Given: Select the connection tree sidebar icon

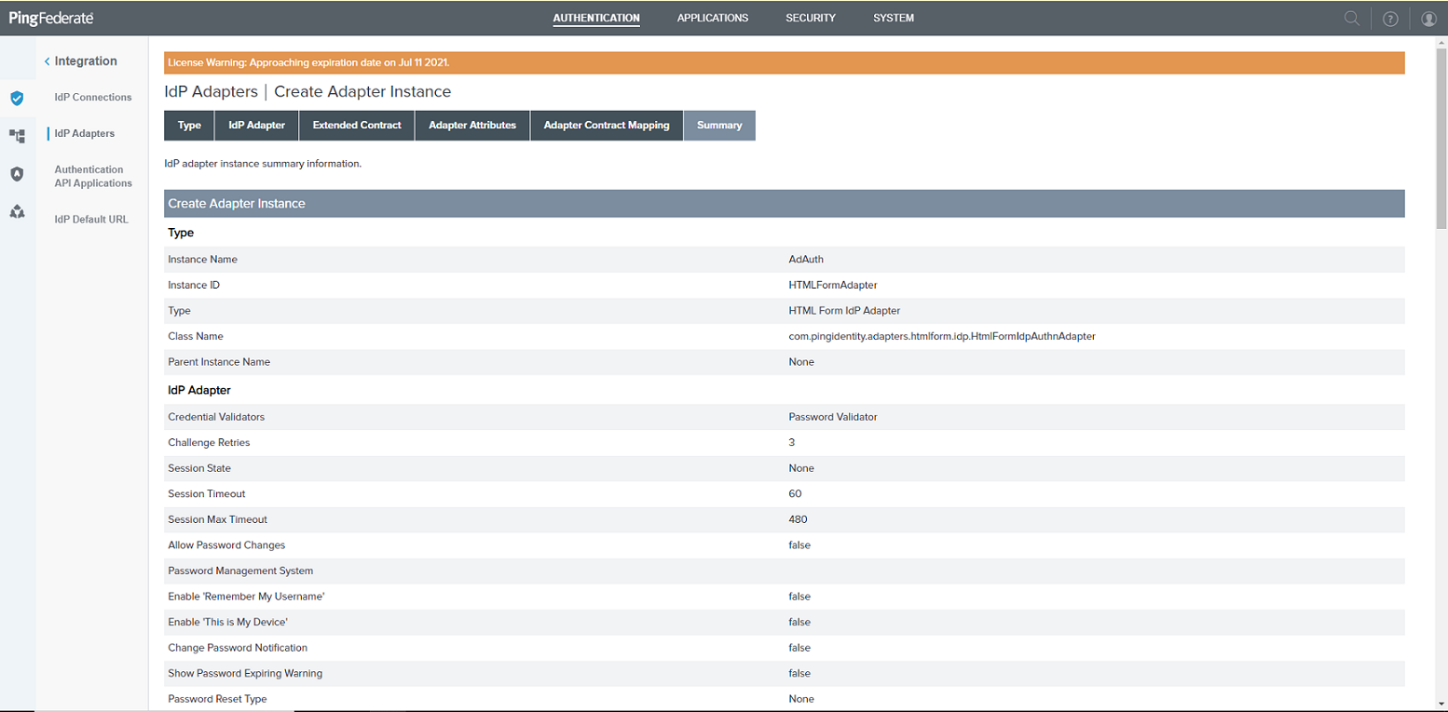Looking at the screenshot, I should [x=17, y=136].
